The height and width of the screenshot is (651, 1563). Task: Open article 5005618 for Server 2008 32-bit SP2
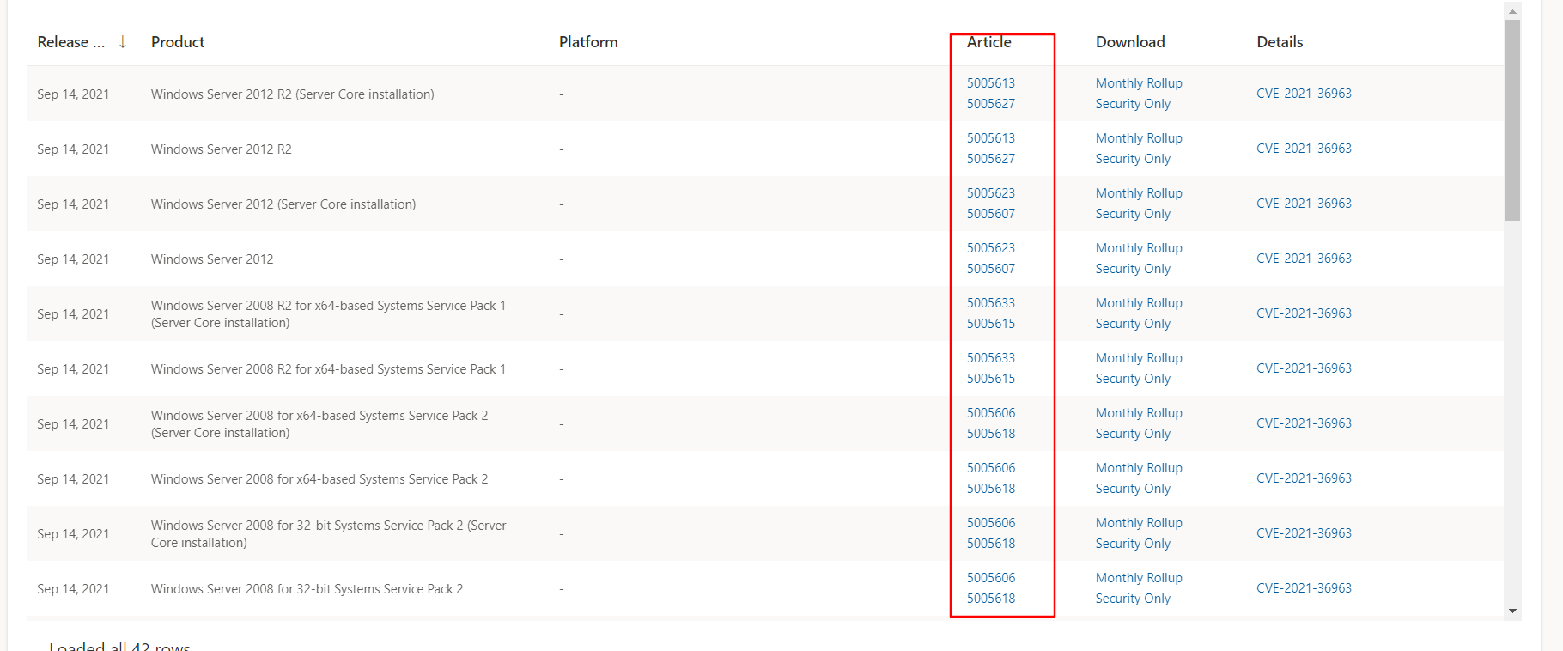pos(991,599)
